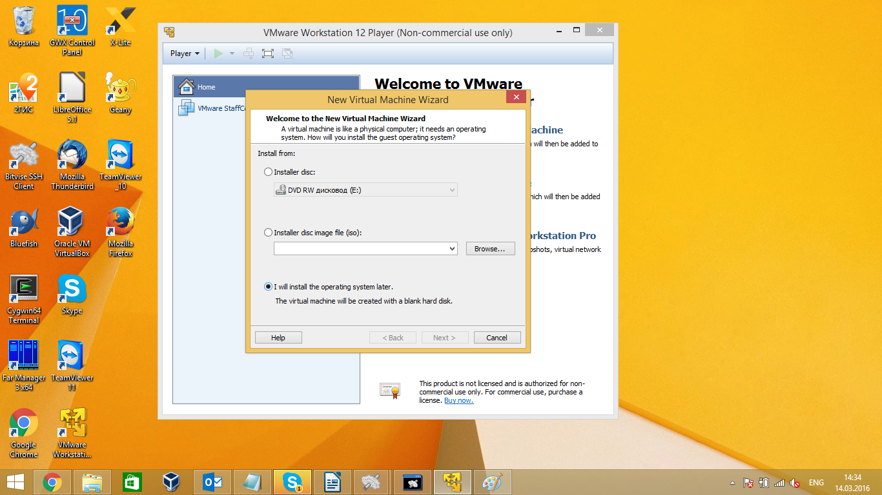Select Cygwin64 Terminal desktop icon
This screenshot has height=495, width=882.
(x=24, y=298)
